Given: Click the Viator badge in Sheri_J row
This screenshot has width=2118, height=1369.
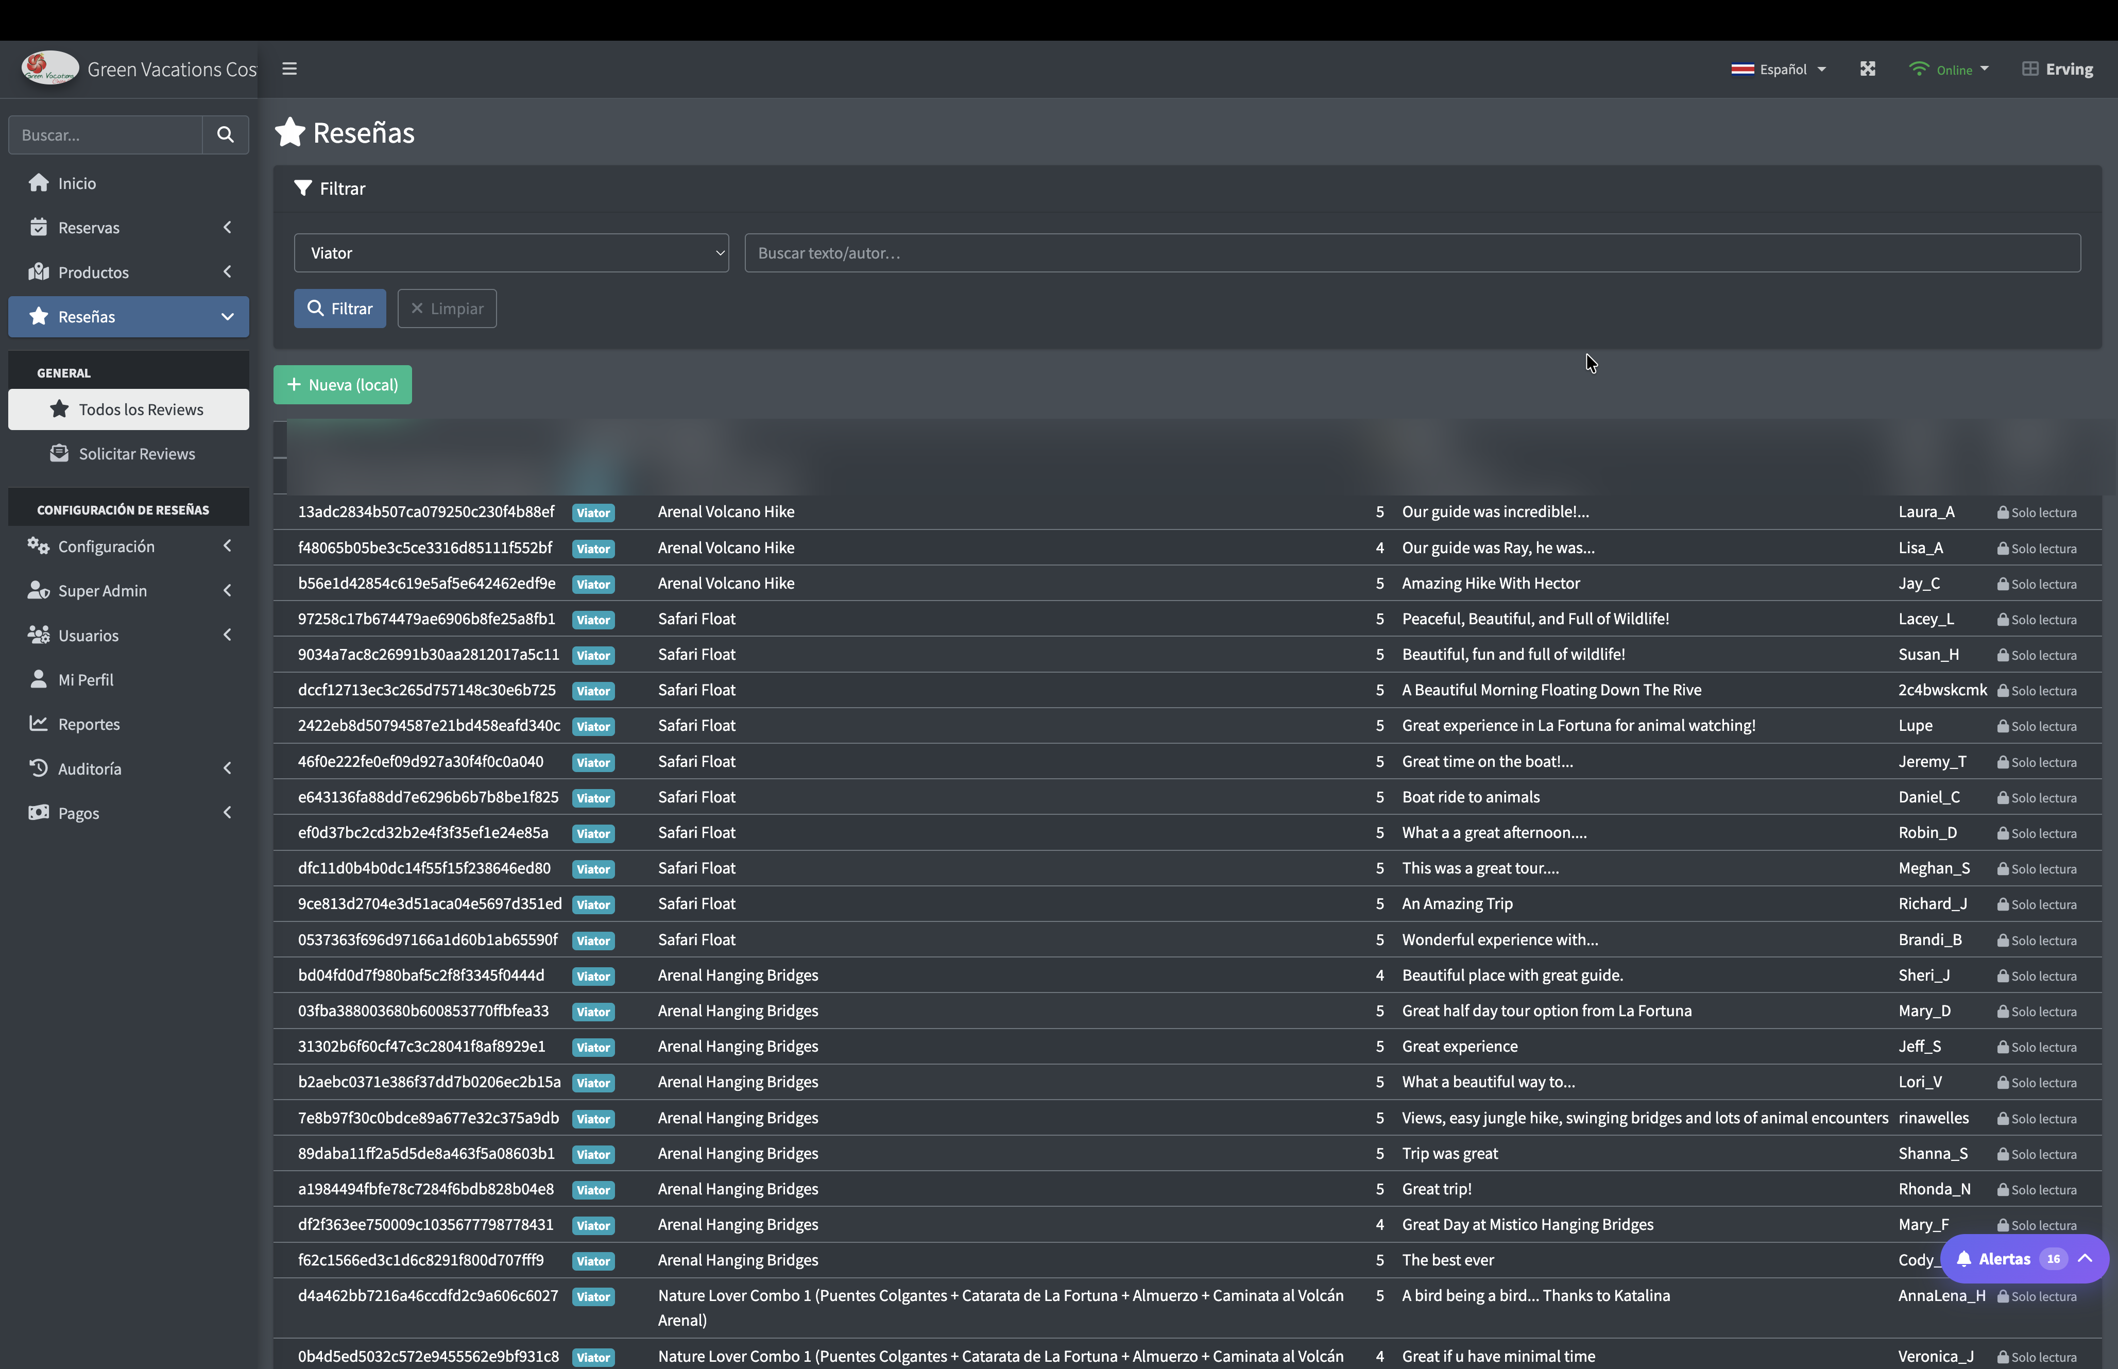Looking at the screenshot, I should [593, 975].
